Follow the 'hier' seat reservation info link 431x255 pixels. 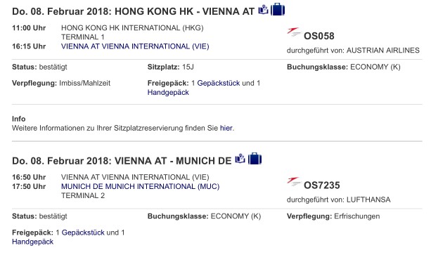click(226, 128)
